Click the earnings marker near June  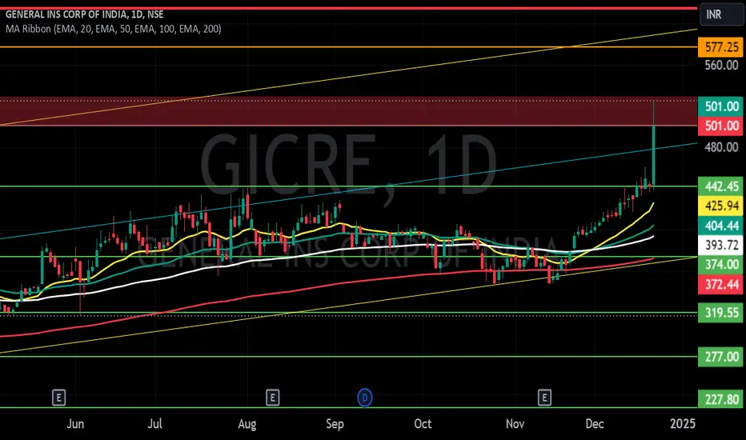58,397
